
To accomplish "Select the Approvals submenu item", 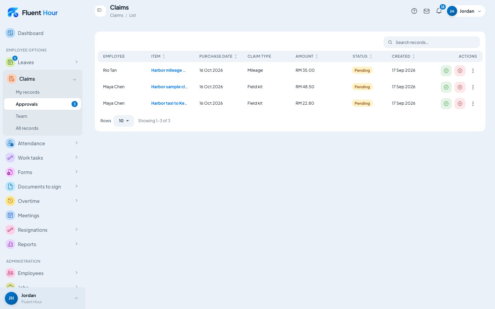I will tap(43, 104).
